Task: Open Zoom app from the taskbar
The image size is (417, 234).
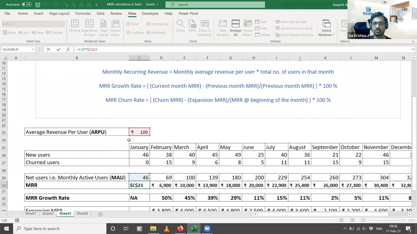Action: click(207, 228)
